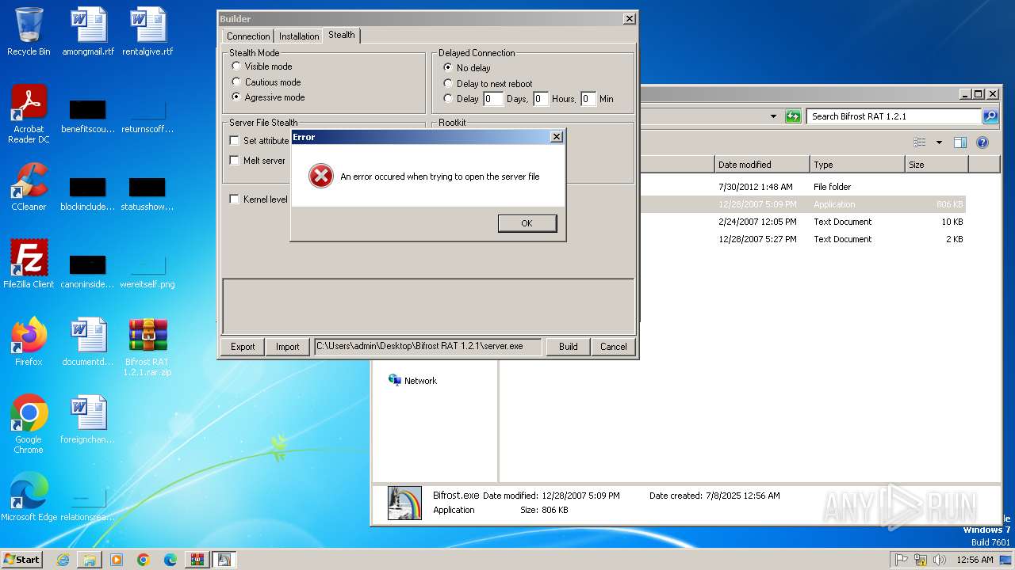
Task: Click the Delay Min input field
Action: 588,99
